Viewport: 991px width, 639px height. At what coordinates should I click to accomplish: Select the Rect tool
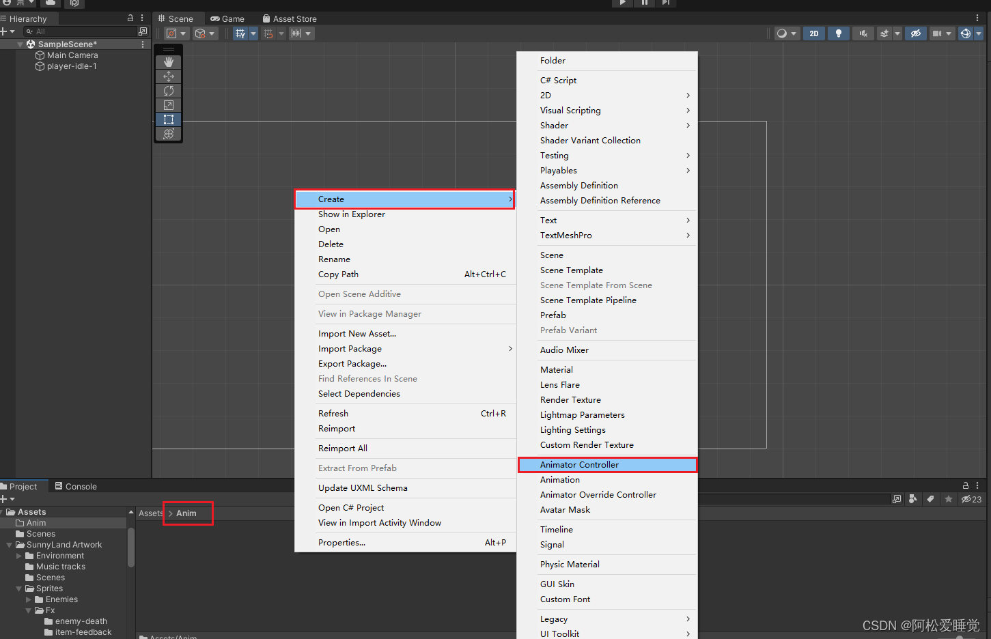[169, 119]
